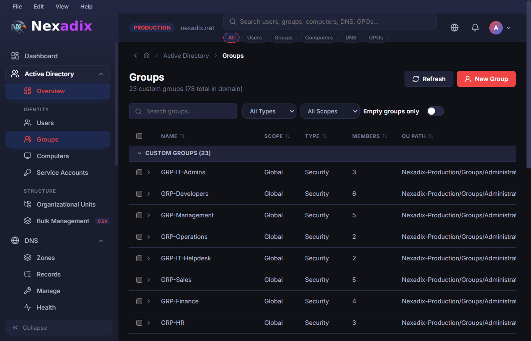Check the GRP-IT-Admins row checkbox
This screenshot has height=341, width=531.
(x=139, y=172)
